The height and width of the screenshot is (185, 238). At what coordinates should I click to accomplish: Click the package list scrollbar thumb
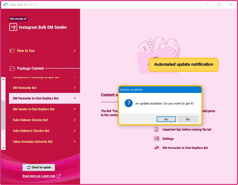pos(3,115)
